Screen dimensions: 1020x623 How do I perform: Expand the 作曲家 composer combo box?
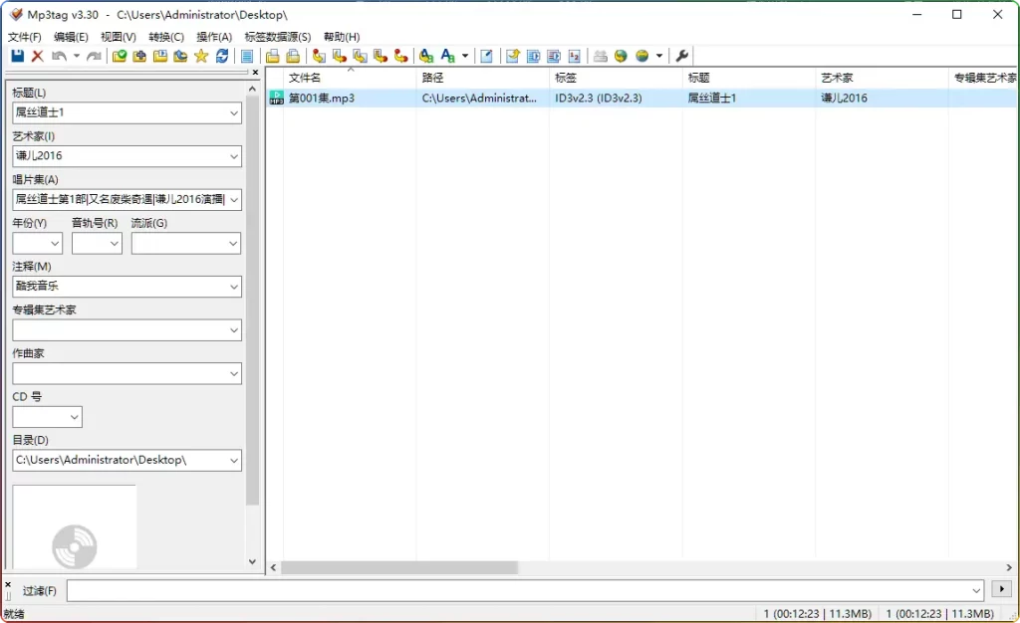coord(233,373)
